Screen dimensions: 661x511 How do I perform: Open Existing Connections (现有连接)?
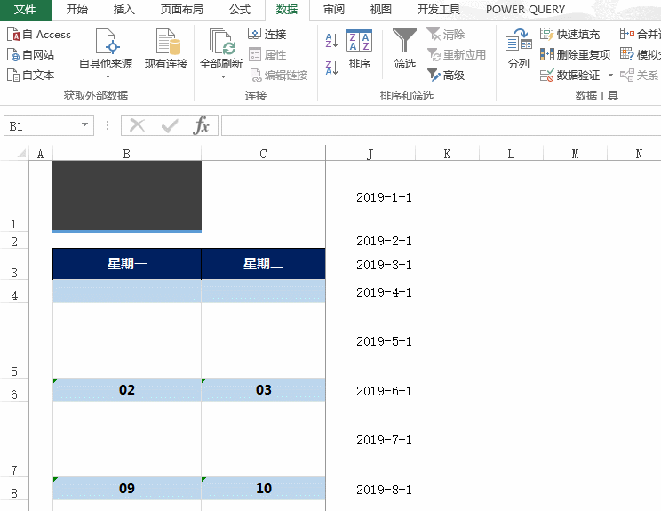166,50
